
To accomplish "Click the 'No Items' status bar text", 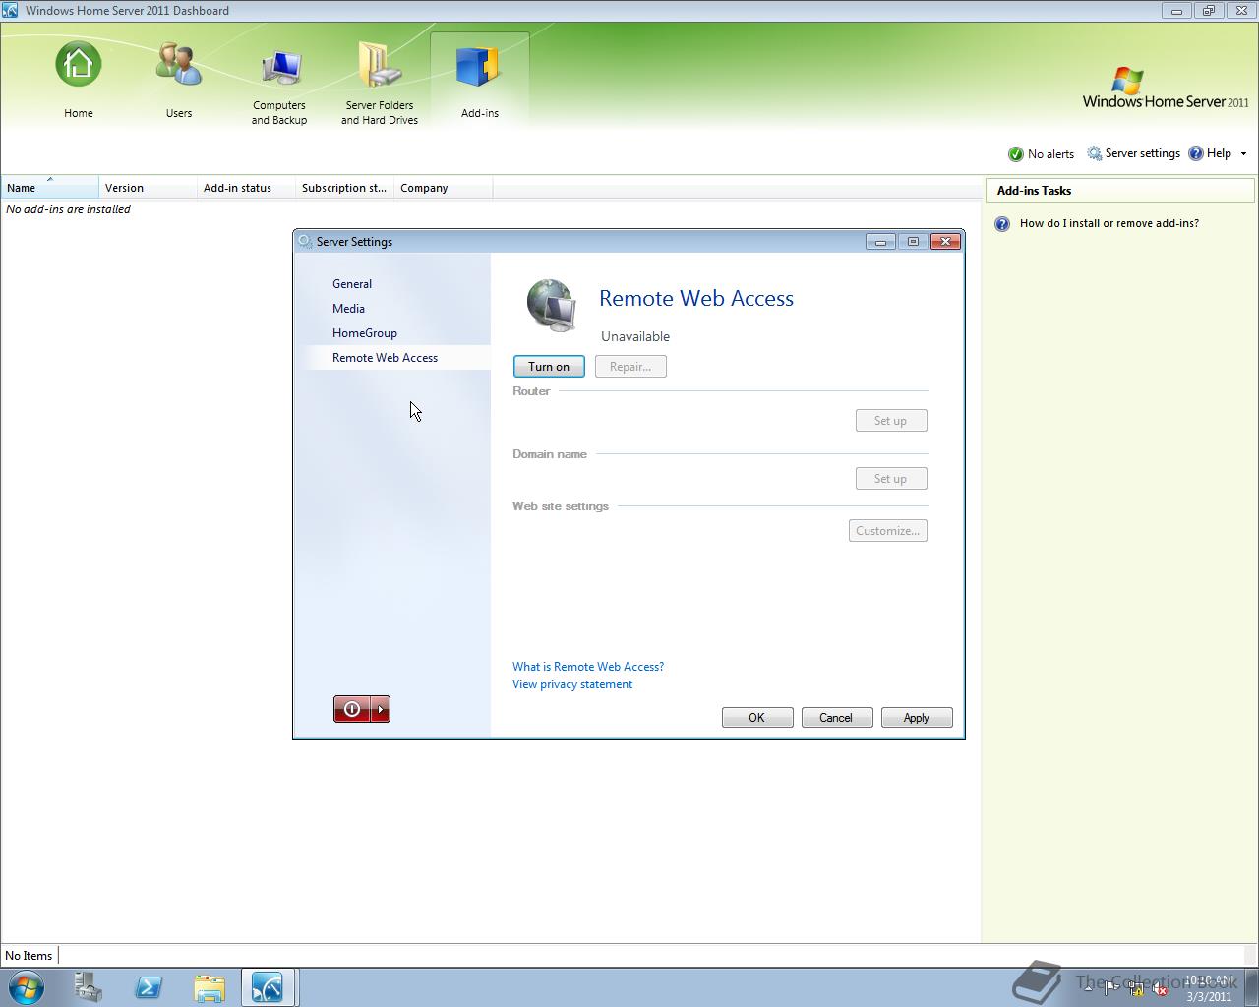I will click(29, 956).
